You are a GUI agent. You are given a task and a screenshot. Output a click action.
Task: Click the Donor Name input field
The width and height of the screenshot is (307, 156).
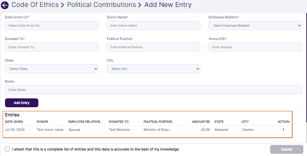153,25
